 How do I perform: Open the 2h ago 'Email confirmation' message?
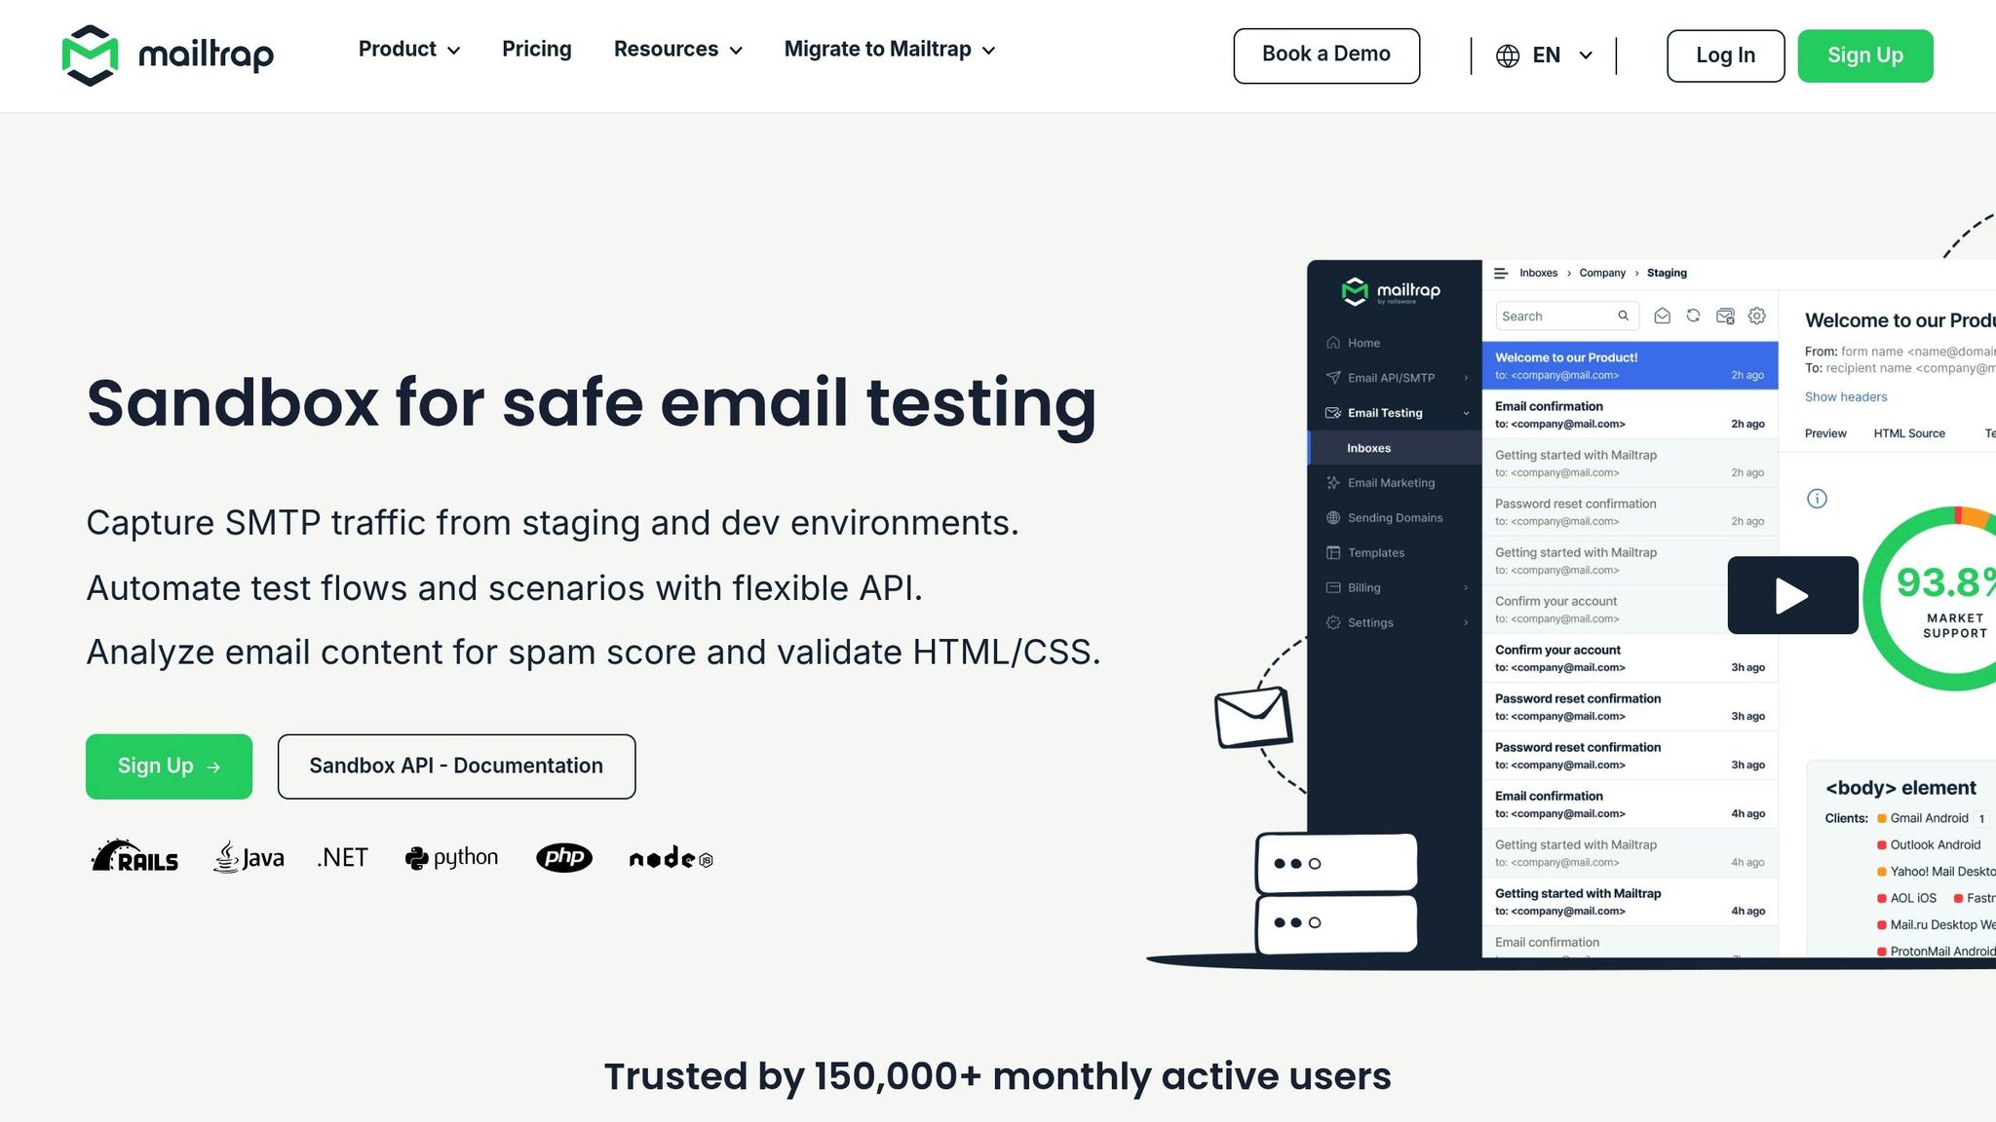click(x=1630, y=415)
